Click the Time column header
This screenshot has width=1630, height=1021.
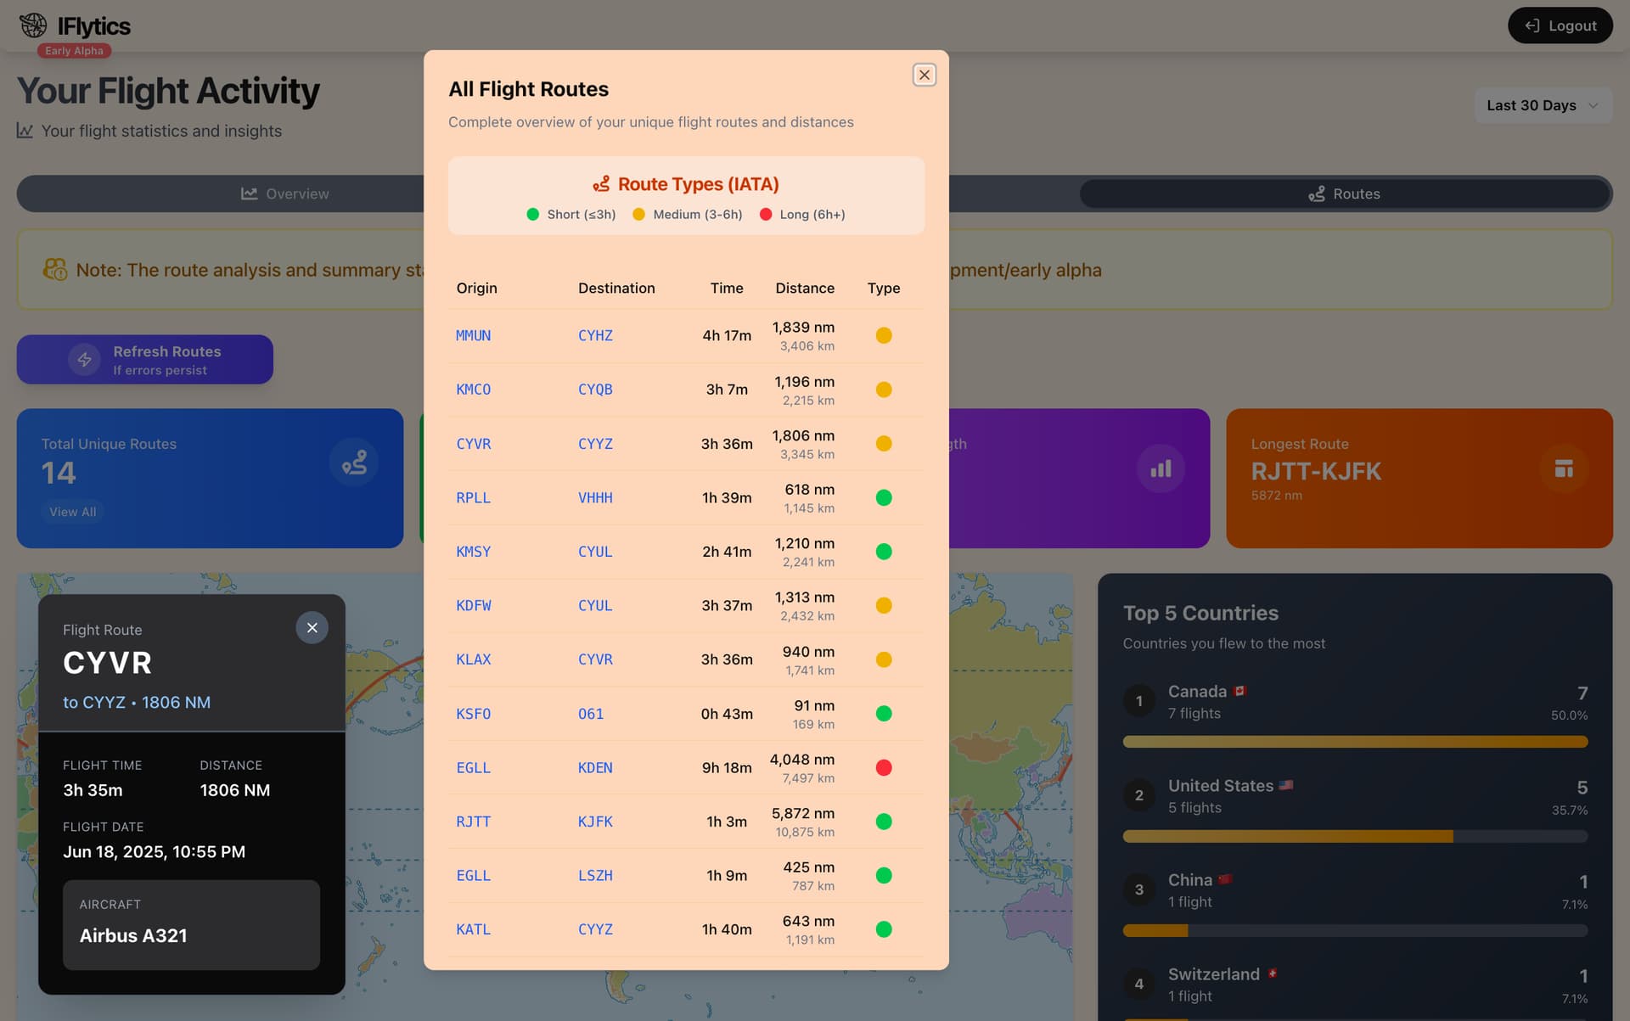tap(727, 289)
